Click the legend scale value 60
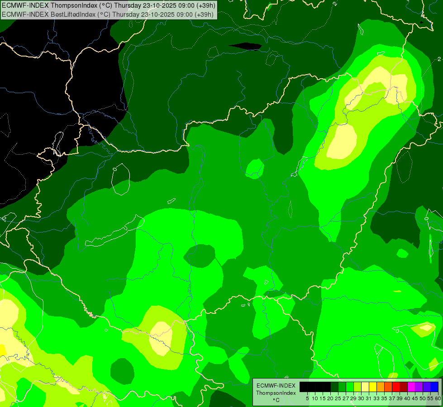 [438, 398]
